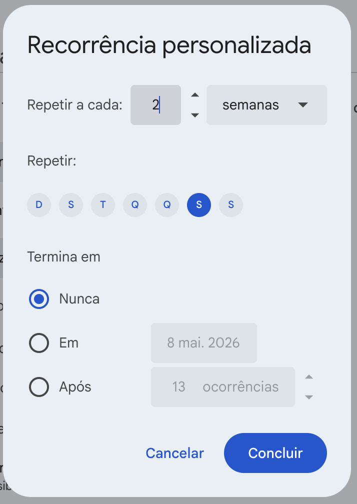
Task: Click the 13 ocorrências field
Action: (x=222, y=386)
